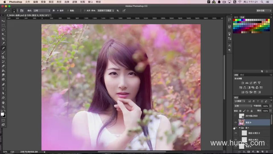The height and width of the screenshot is (154, 273).
Task: Select the Hand tool
Action: [3, 103]
